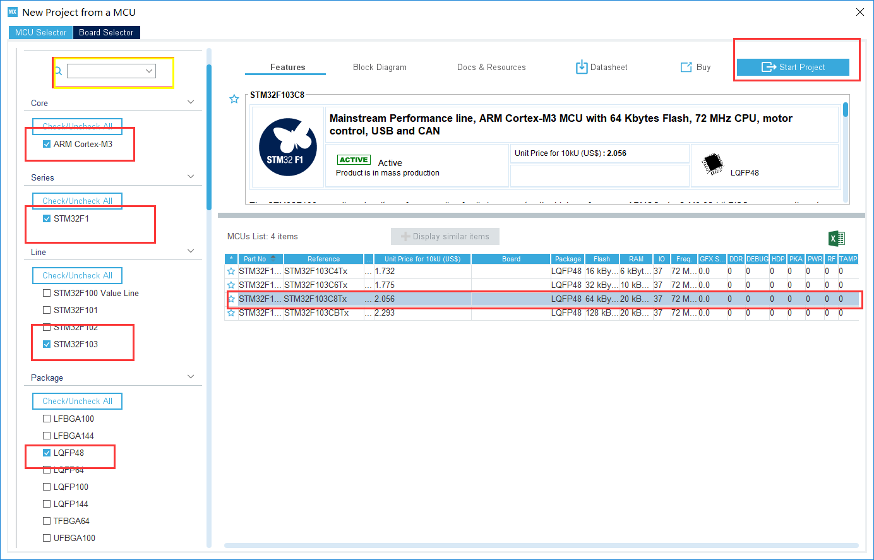The width and height of the screenshot is (874, 560).
Task: Check the LQFP100 package checkbox
Action: click(47, 487)
